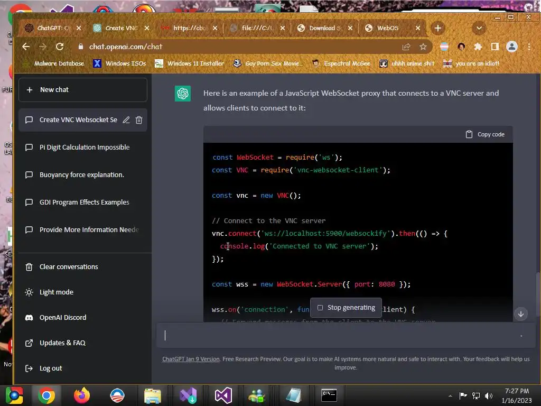Open the OpenAI Discord link
The image size is (541, 406).
tap(83, 318)
